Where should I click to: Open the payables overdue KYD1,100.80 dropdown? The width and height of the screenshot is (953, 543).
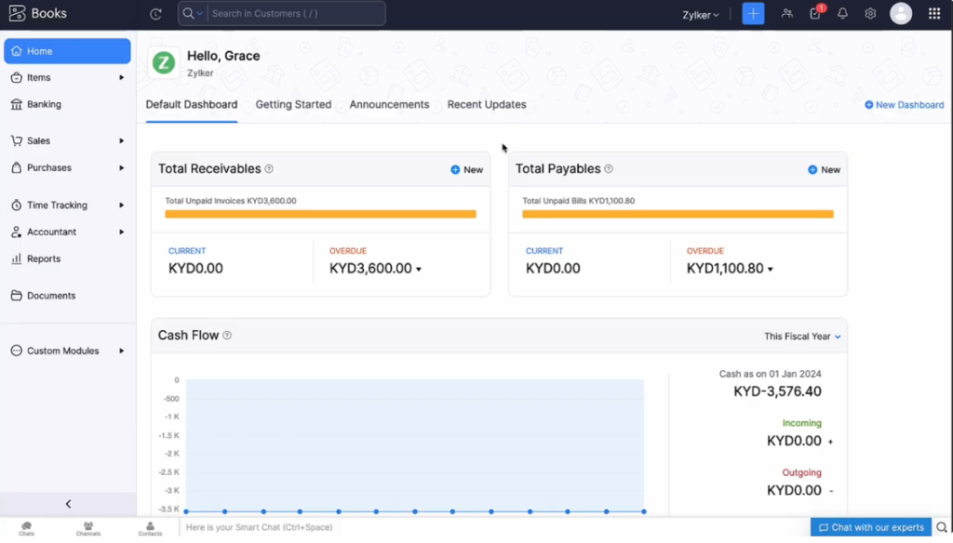770,269
